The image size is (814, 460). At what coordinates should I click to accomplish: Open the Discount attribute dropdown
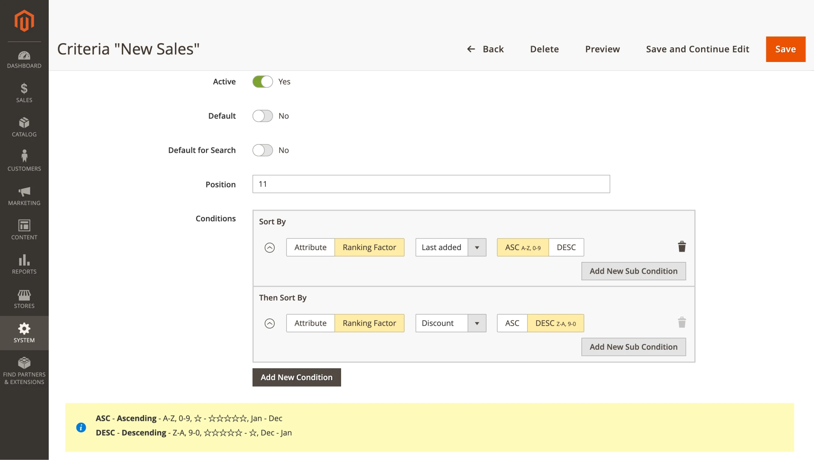click(478, 323)
